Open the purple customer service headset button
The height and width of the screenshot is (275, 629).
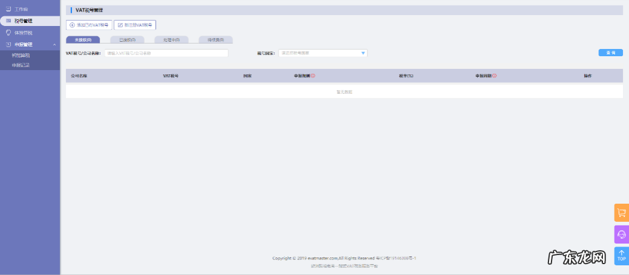(x=621, y=234)
